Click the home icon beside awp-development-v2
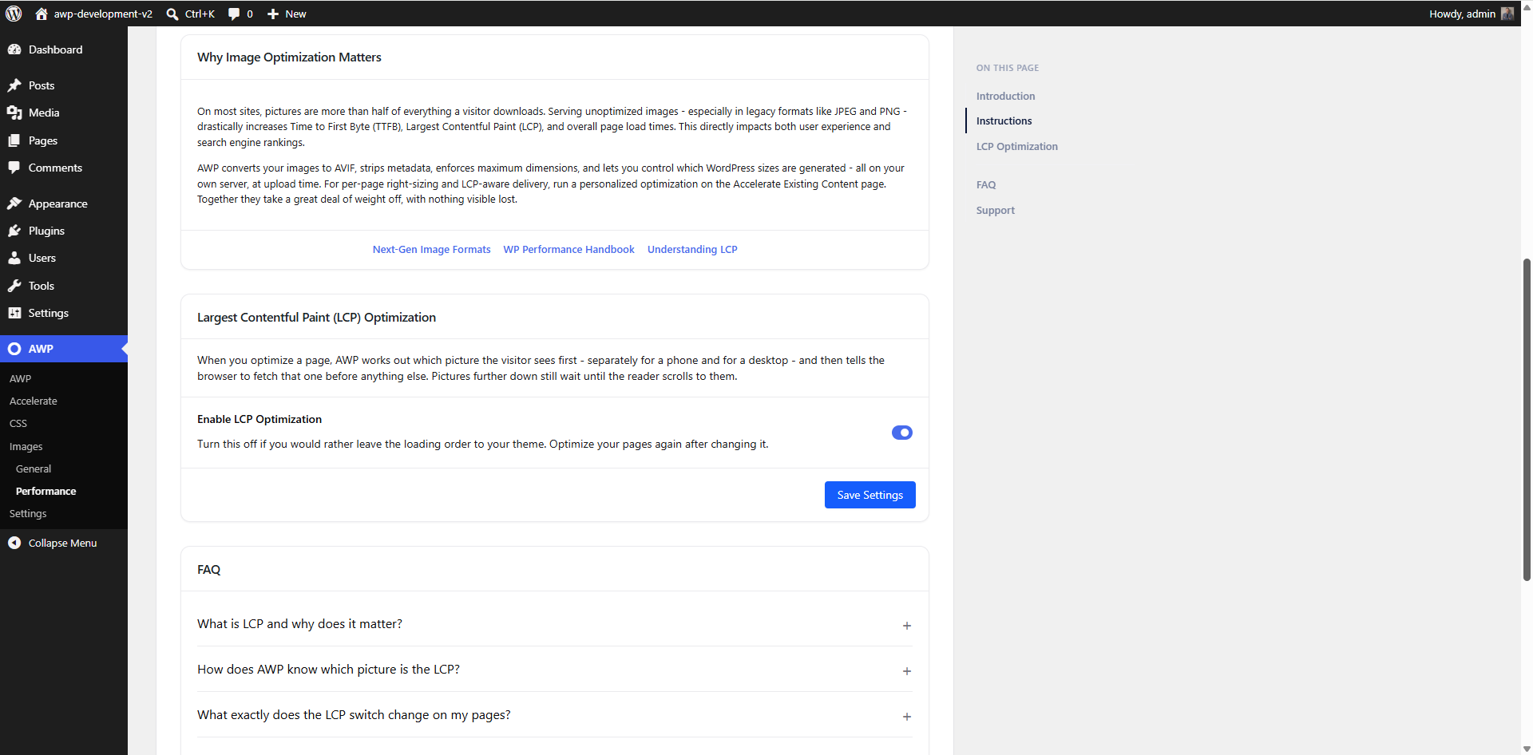 pyautogui.click(x=42, y=14)
